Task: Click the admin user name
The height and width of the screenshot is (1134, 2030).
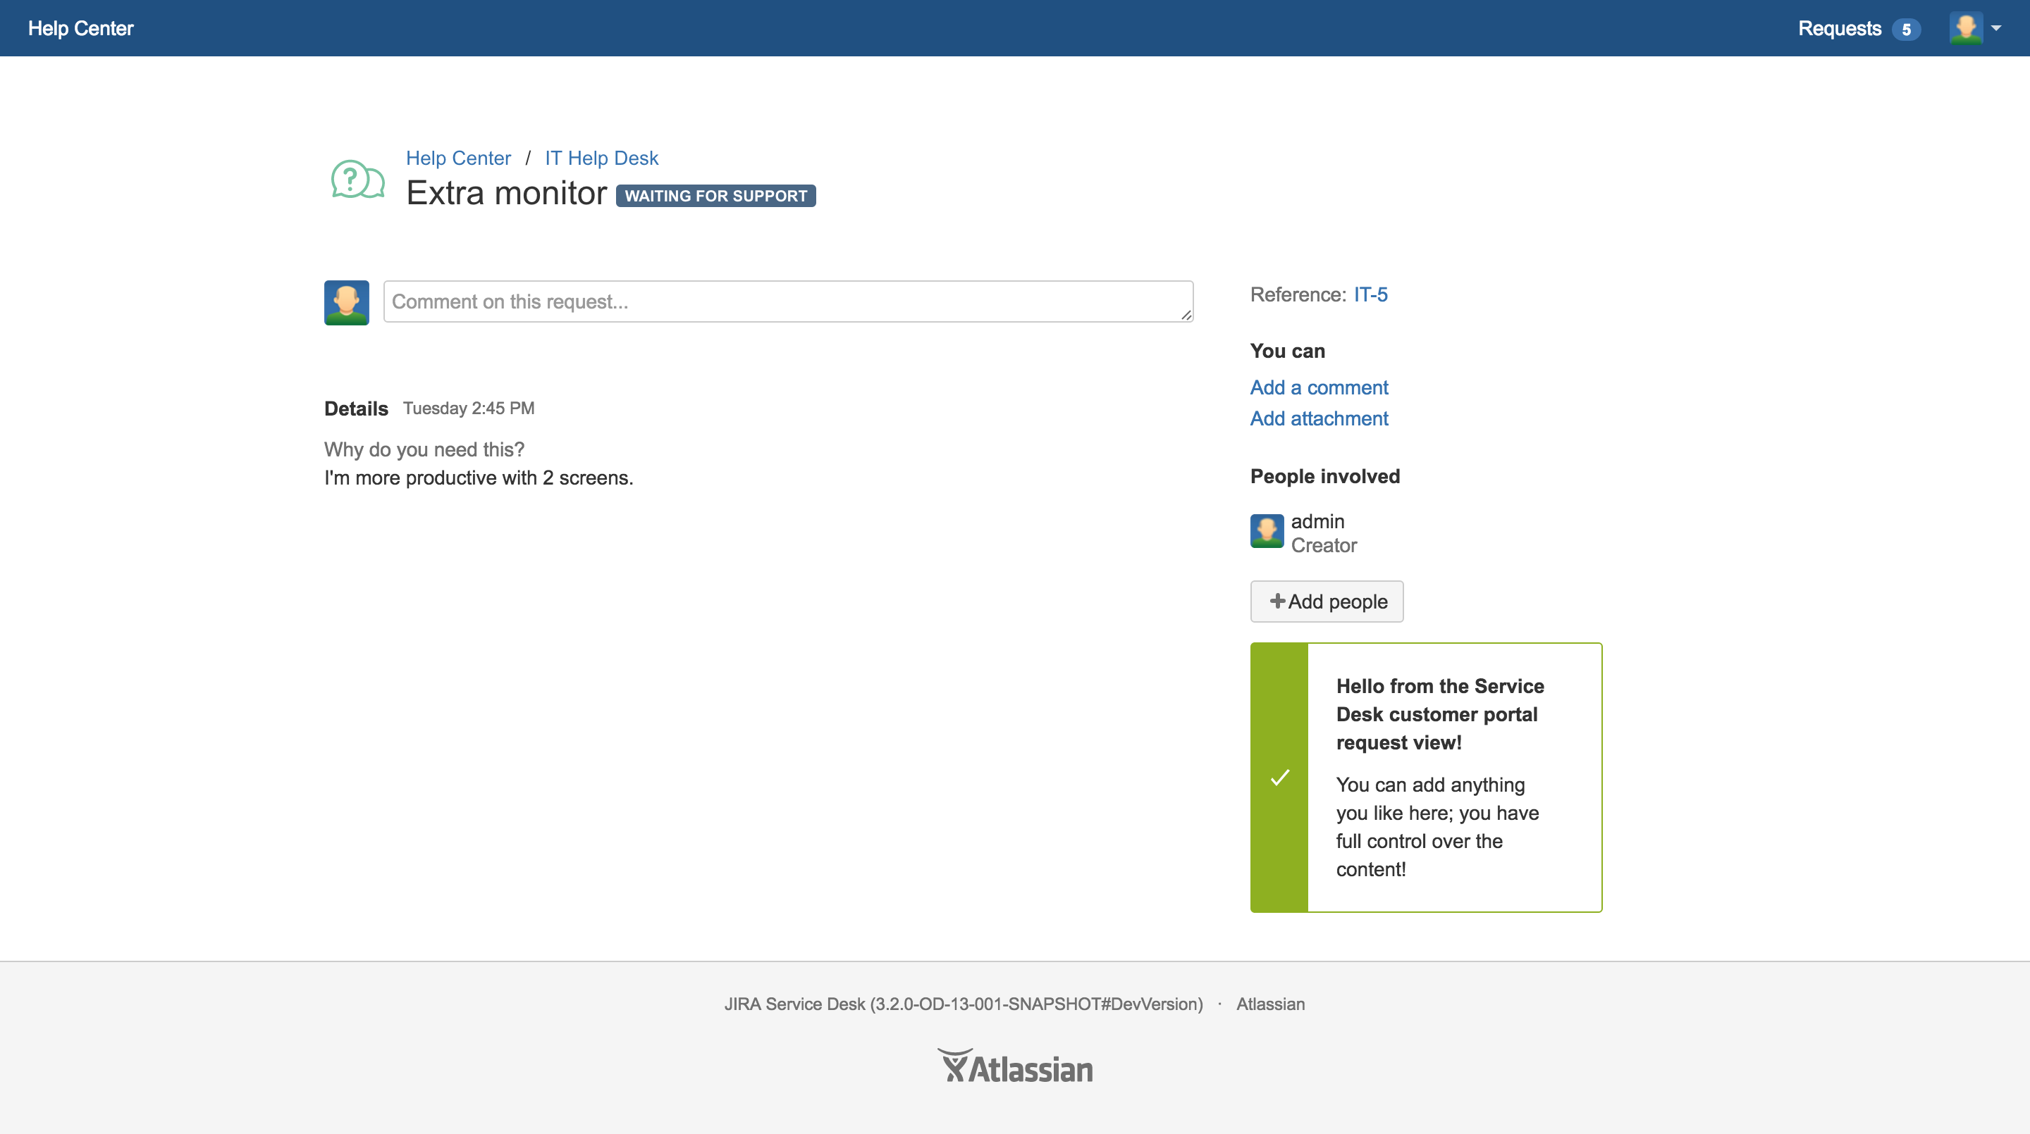Action: (x=1317, y=521)
